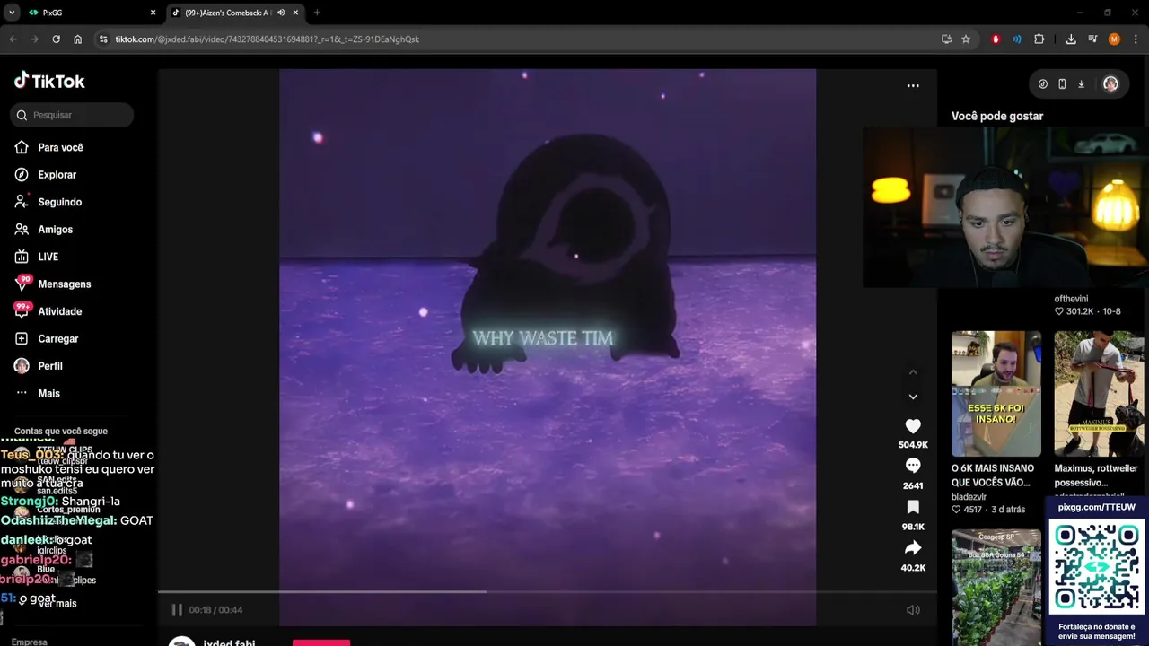1149x646 pixels.
Task: Open the video more-options three dots
Action: [x=913, y=86]
